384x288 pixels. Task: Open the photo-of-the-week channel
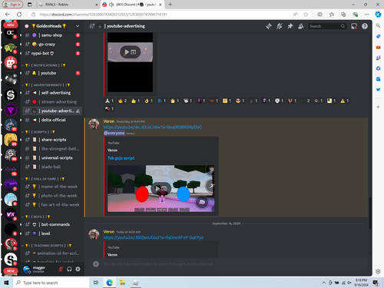(52, 196)
